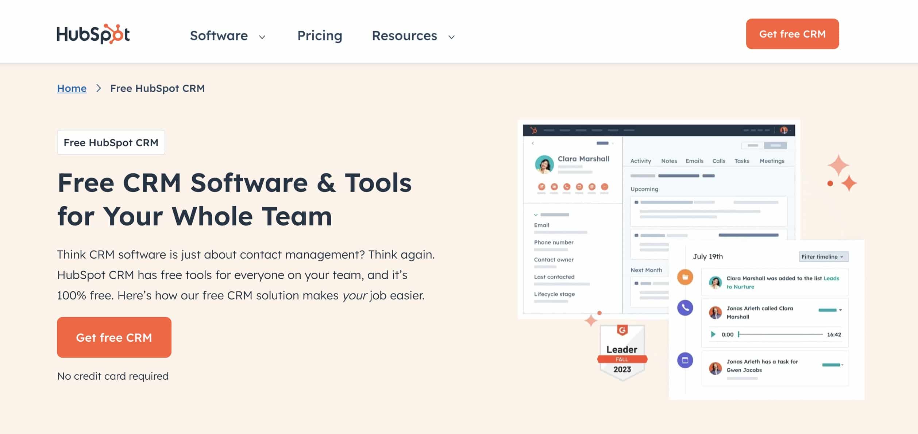Image resolution: width=918 pixels, height=434 pixels.
Task: Click the Get free CRM hero button
Action: pos(114,337)
